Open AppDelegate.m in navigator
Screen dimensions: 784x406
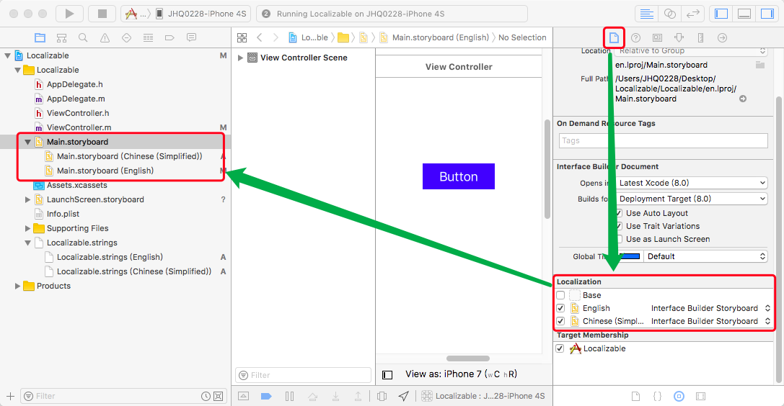coord(76,99)
